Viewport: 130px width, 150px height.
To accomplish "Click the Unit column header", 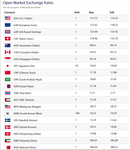I will pyautogui.click(x=77, y=12).
